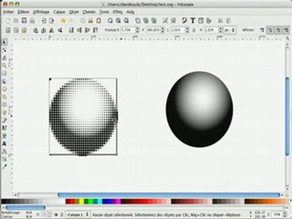
Task: Click the zoom percentage stepper
Action: [284, 214]
